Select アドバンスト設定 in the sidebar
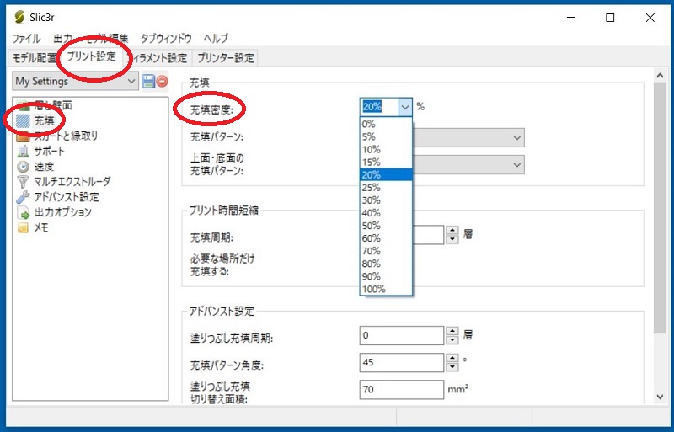674x432 pixels. (67, 197)
